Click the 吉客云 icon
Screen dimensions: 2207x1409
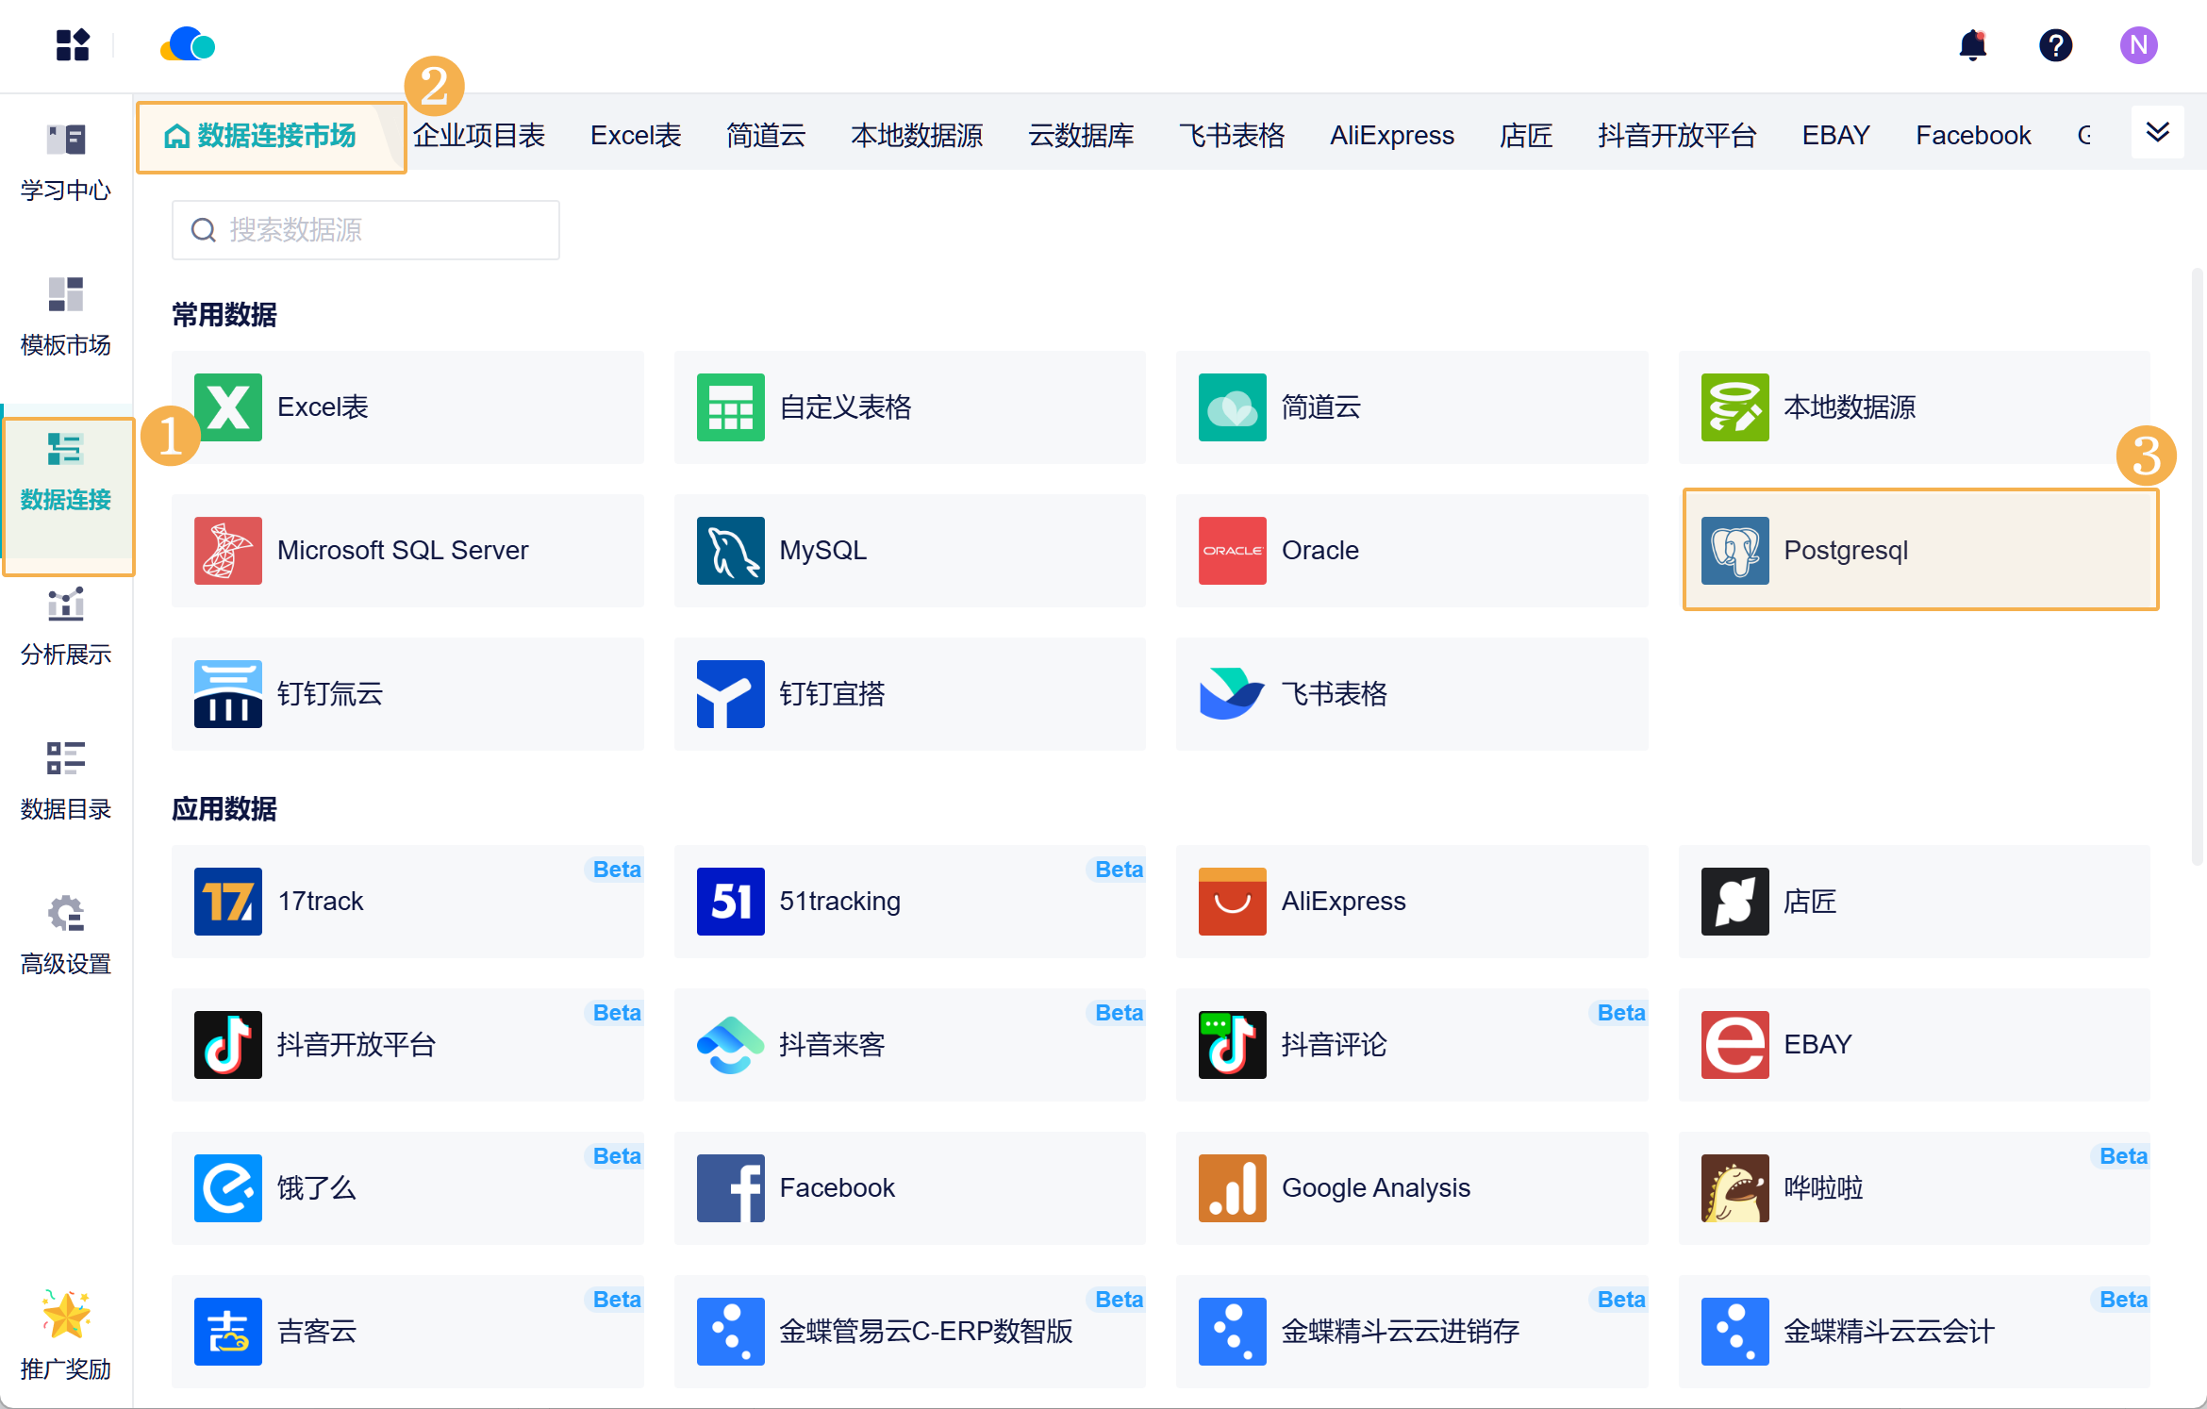point(228,1332)
